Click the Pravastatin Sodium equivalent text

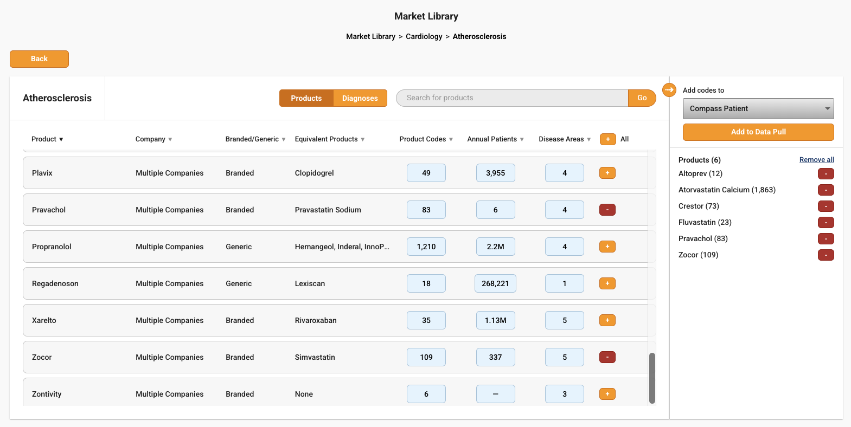[328, 210]
